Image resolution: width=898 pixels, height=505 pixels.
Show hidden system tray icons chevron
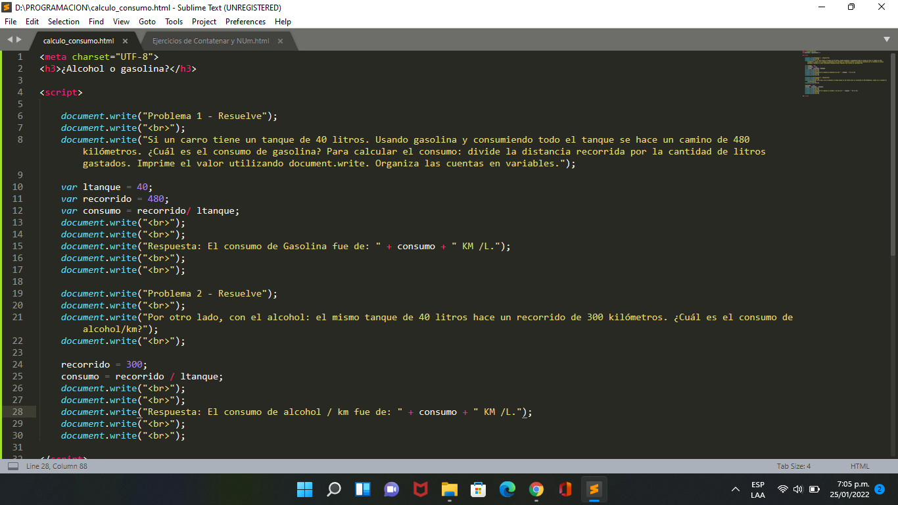coord(736,489)
